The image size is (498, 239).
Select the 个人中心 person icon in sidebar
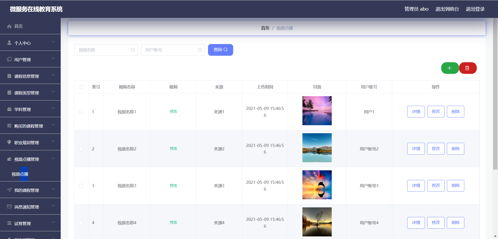click(x=9, y=43)
